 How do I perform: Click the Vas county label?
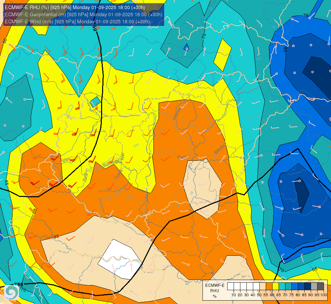coord(66,160)
